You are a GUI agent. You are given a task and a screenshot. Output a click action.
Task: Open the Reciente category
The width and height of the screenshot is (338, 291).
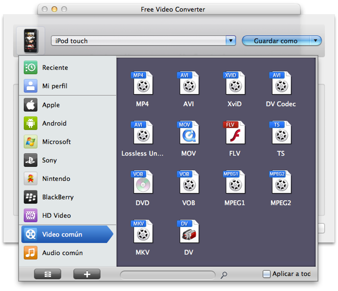(x=68, y=68)
